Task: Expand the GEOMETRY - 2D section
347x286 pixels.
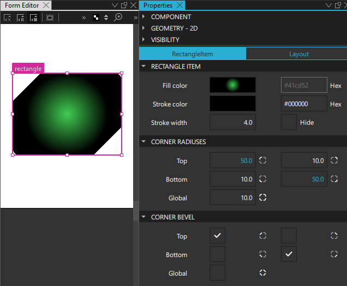Action: tap(144, 28)
